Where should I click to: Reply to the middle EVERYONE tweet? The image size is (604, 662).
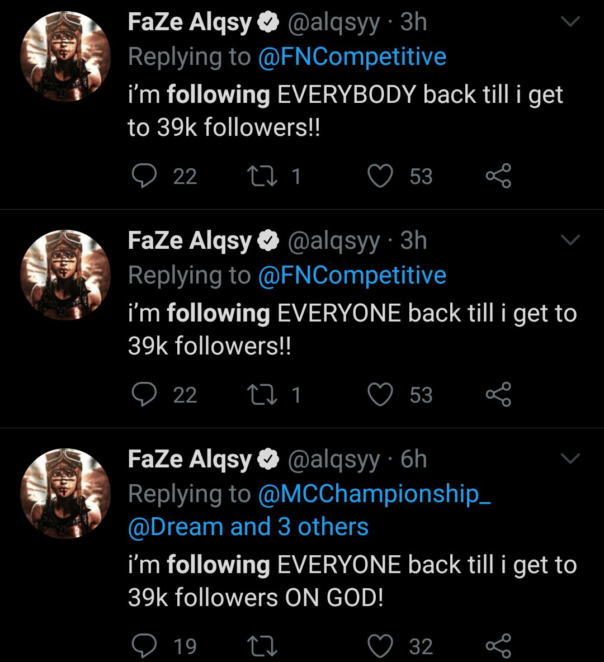(x=144, y=395)
